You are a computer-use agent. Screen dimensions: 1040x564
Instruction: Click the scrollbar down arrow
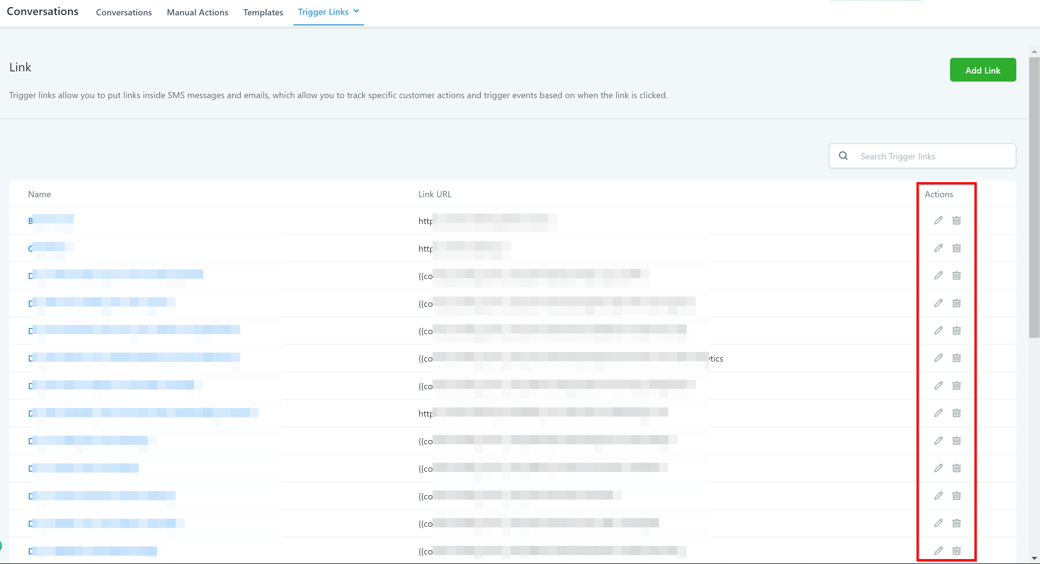click(x=1034, y=558)
